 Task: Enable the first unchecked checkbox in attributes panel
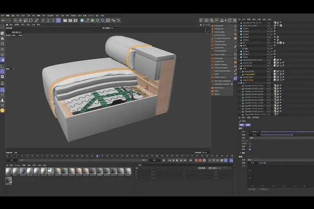tap(250, 143)
